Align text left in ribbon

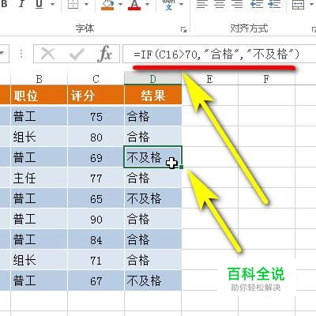tap(202, 4)
